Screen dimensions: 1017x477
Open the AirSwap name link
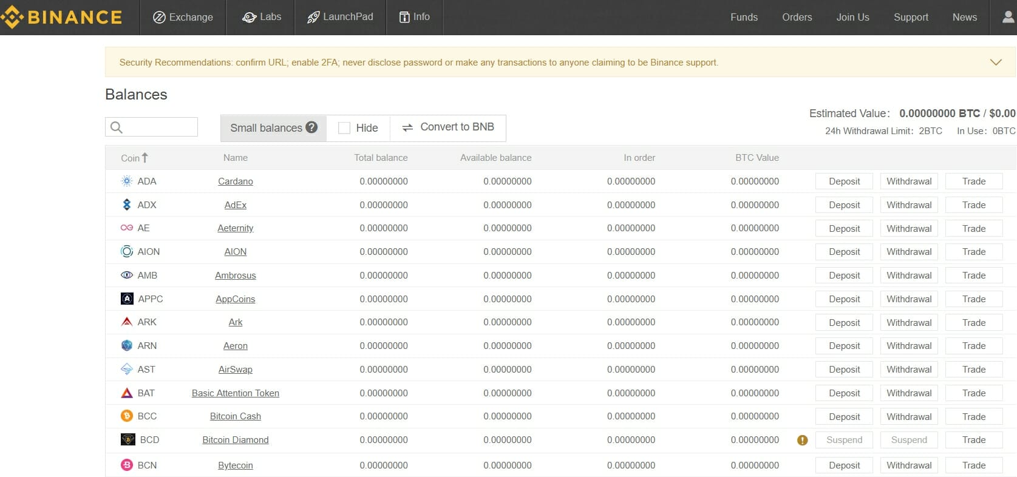coord(236,369)
